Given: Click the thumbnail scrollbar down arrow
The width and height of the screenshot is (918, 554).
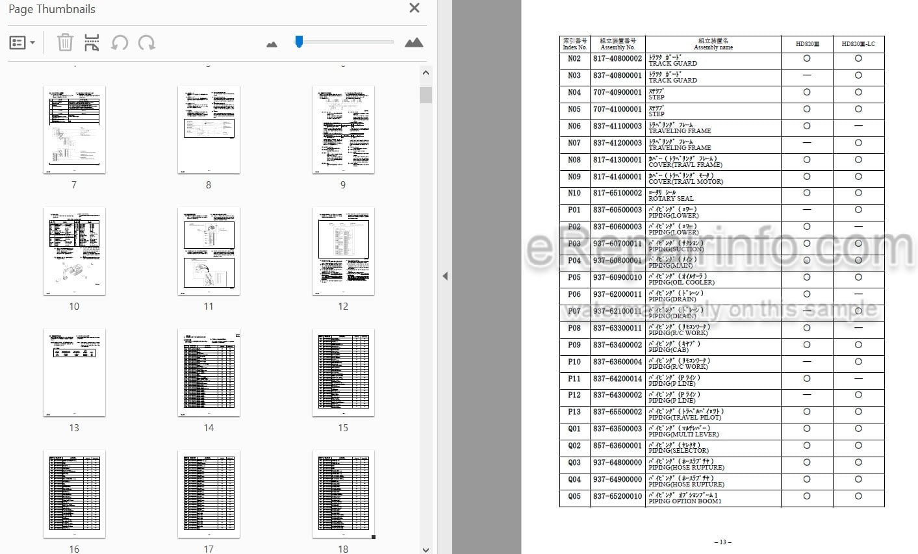Looking at the screenshot, I should 426,549.
